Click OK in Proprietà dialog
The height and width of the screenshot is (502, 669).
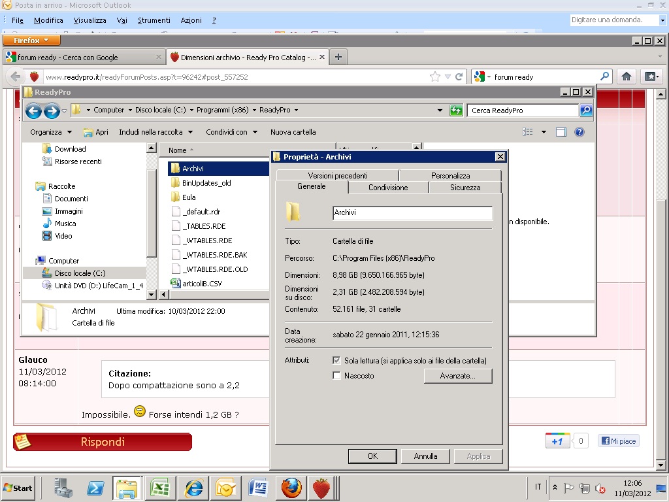pyautogui.click(x=372, y=456)
